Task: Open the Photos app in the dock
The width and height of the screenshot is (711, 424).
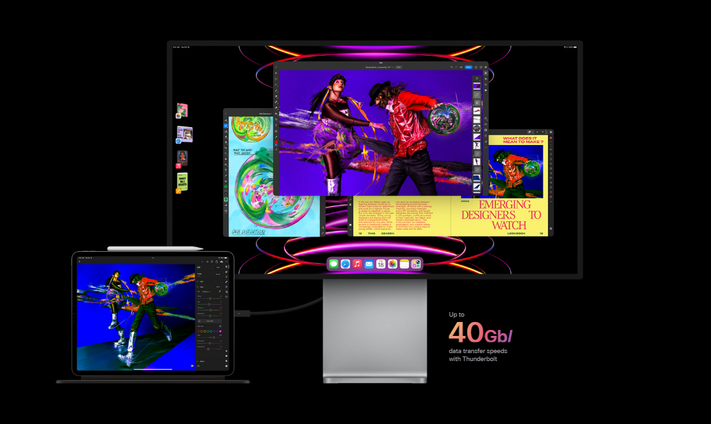Action: (392, 264)
